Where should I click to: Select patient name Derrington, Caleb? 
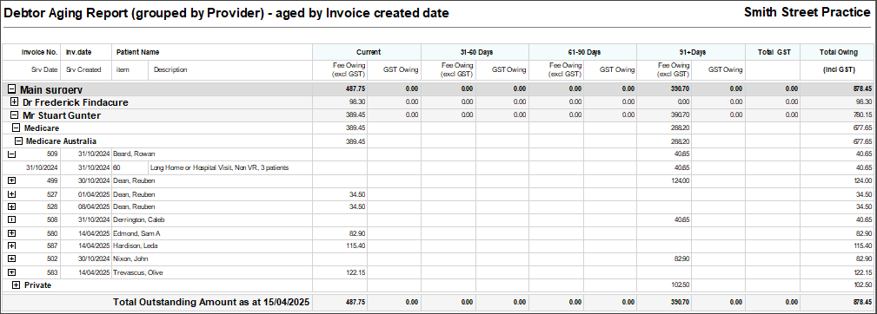click(139, 219)
